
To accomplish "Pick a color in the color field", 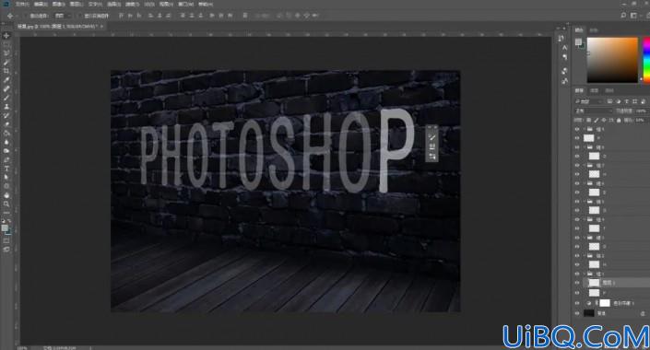I will (x=612, y=60).
